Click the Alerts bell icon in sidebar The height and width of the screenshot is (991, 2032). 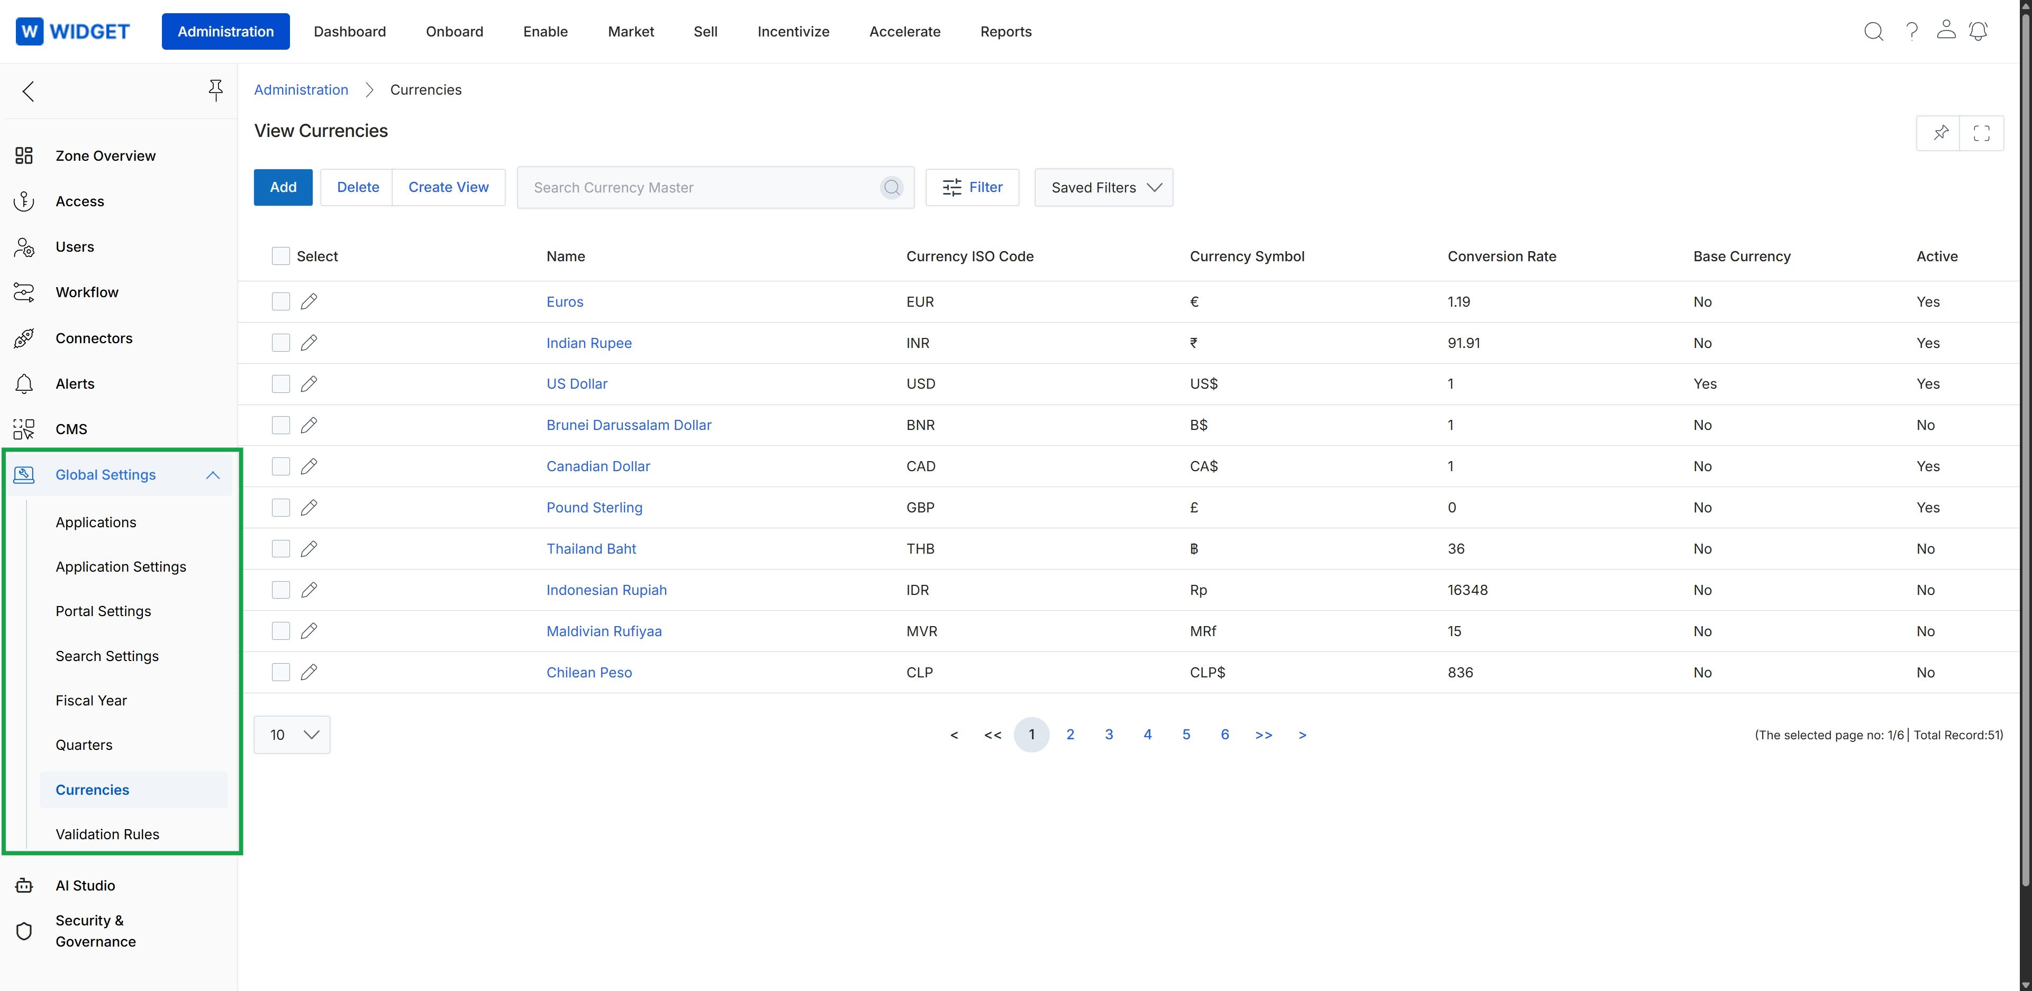[24, 384]
